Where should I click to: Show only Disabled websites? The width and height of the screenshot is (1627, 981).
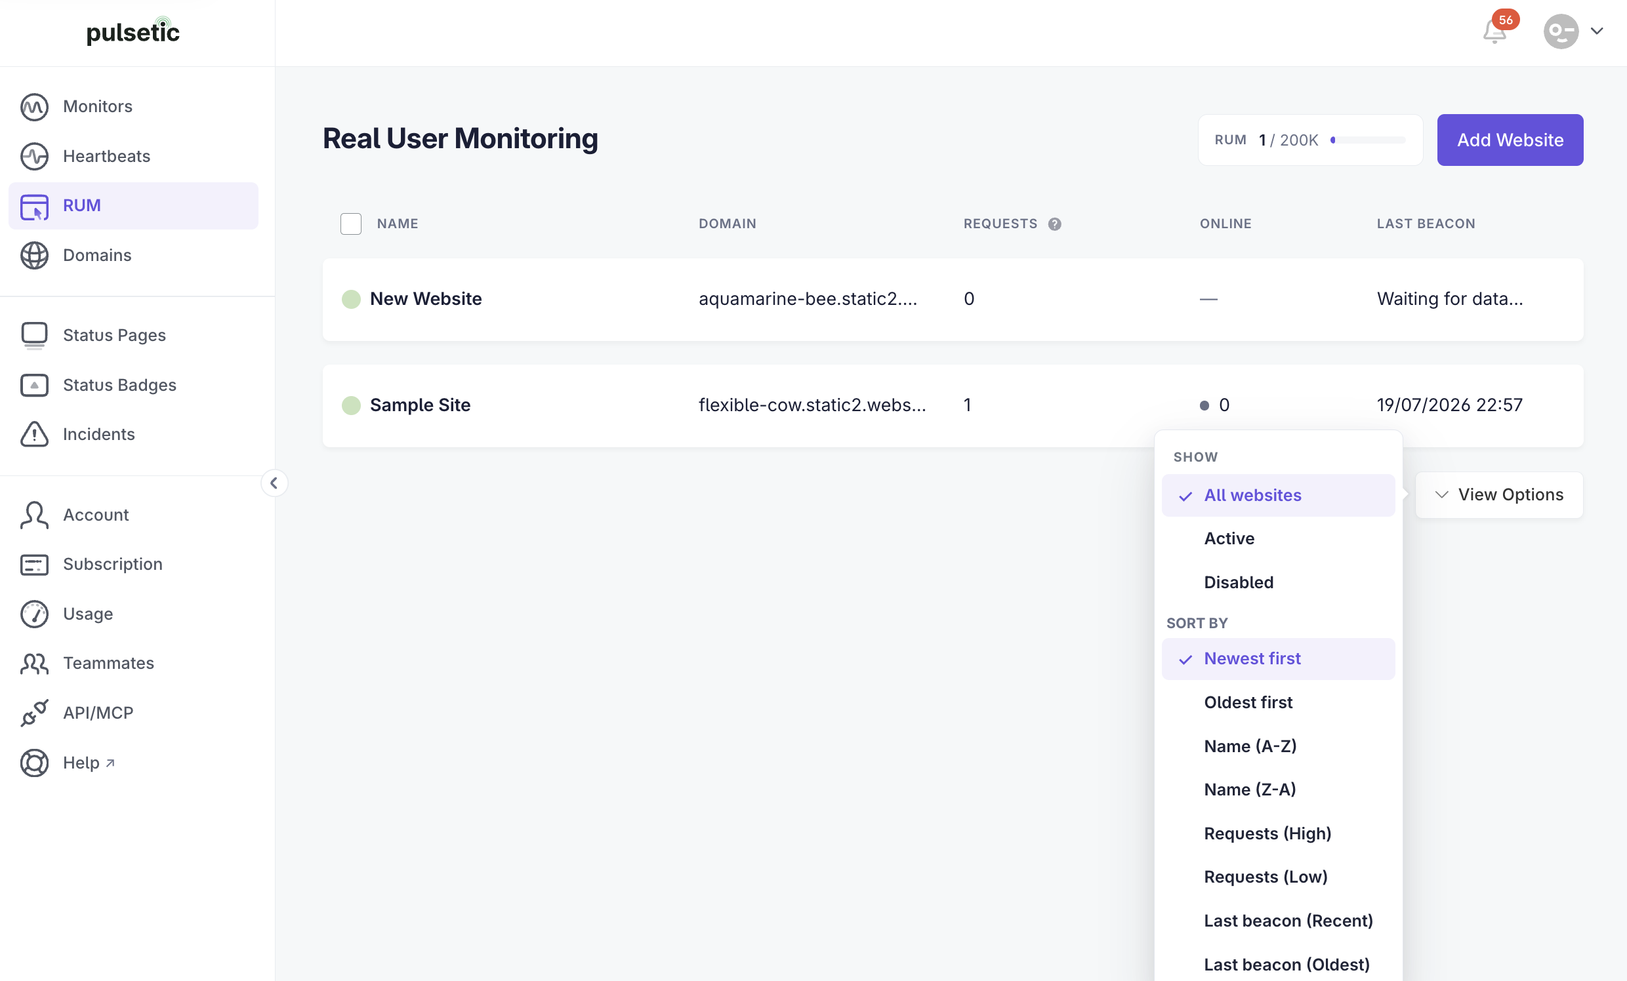pyautogui.click(x=1278, y=582)
